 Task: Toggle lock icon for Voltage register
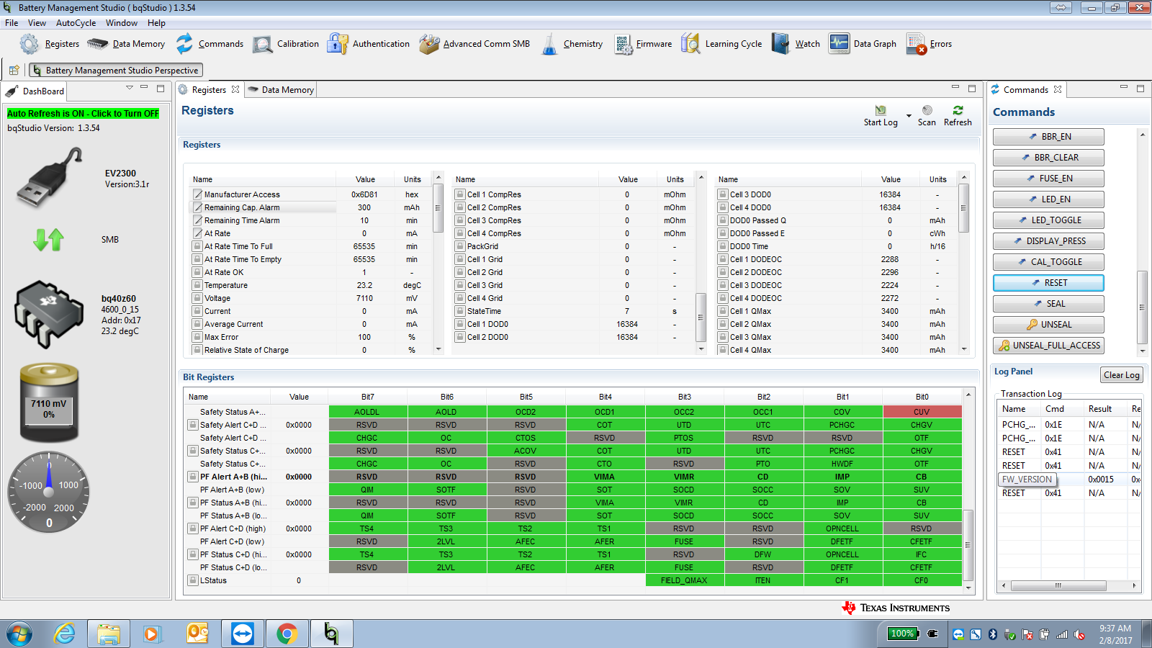click(x=197, y=298)
